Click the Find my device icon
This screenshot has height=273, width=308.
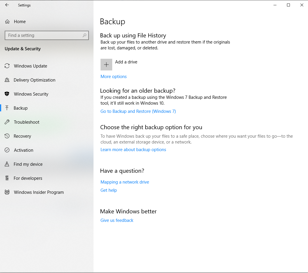[7, 164]
